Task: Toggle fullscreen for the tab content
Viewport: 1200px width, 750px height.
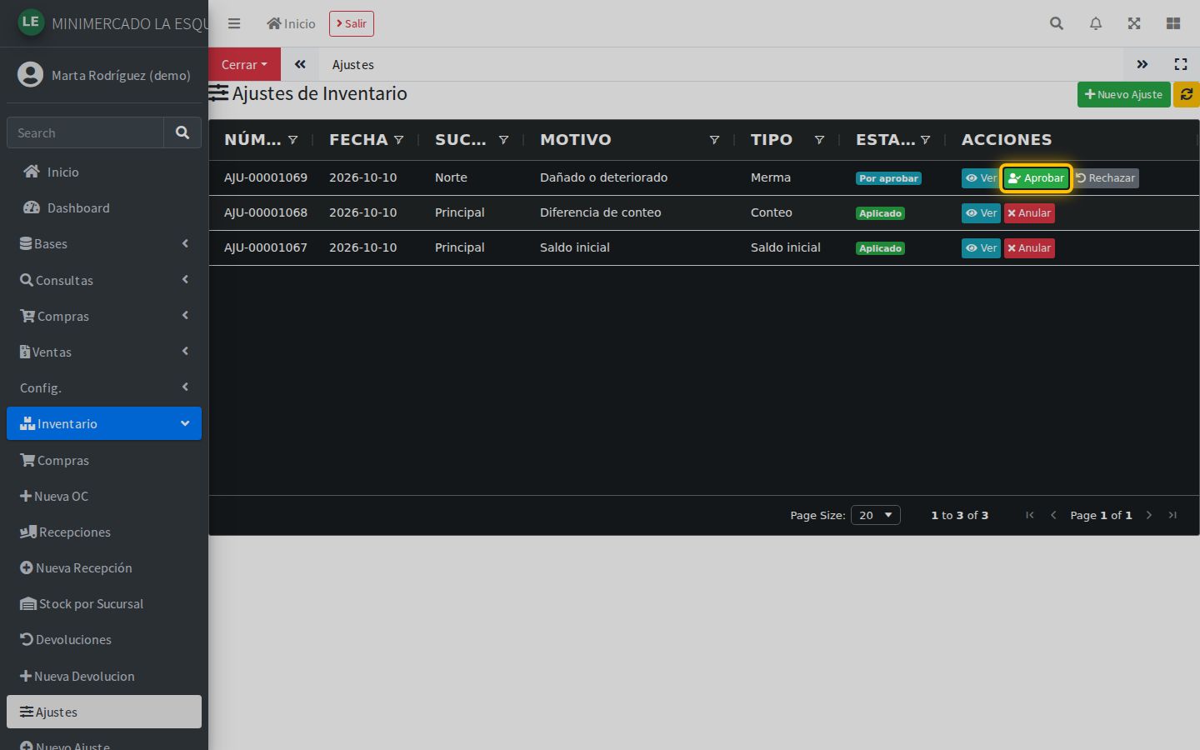Action: coord(1181,64)
